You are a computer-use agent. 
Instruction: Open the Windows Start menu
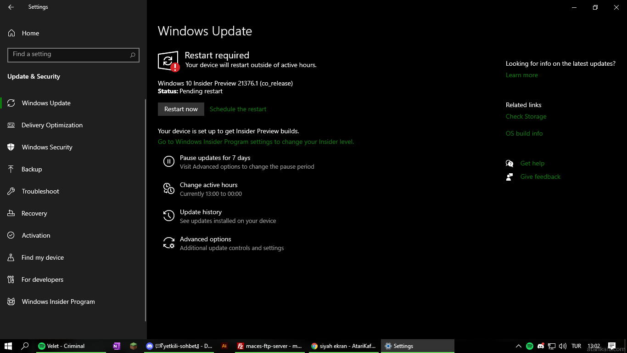coord(8,346)
